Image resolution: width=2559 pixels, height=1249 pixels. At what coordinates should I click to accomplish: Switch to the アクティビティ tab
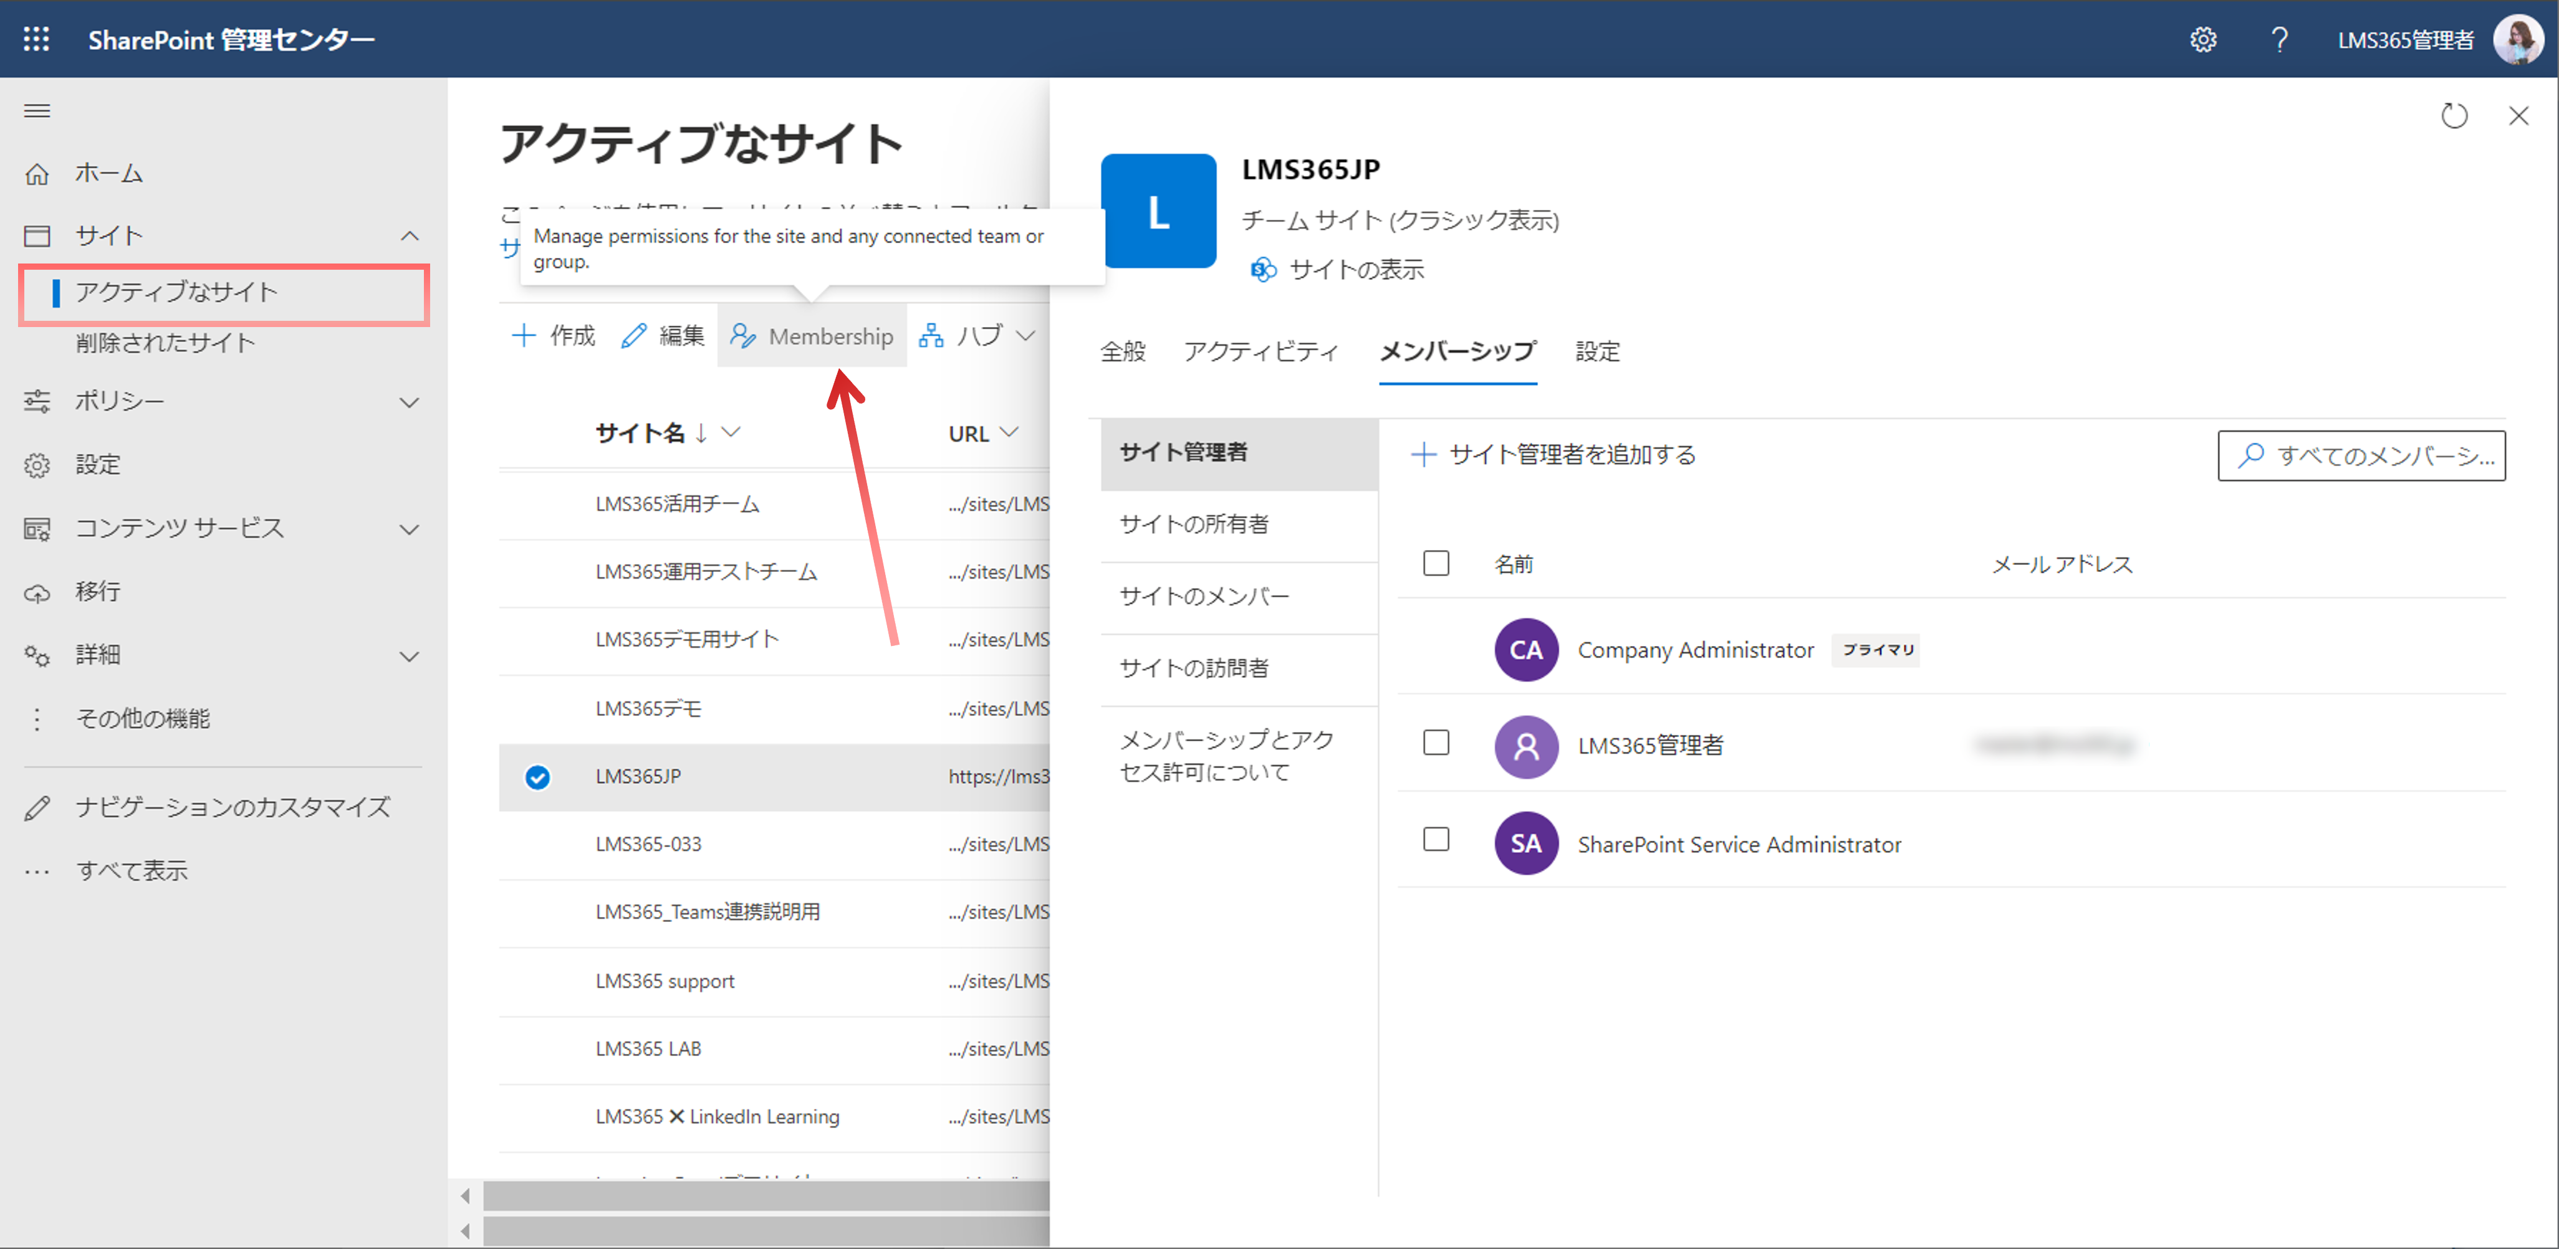[x=1262, y=351]
